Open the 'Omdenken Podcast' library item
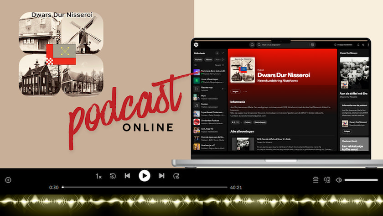Viewport: 383px width, 216px height. (210, 121)
